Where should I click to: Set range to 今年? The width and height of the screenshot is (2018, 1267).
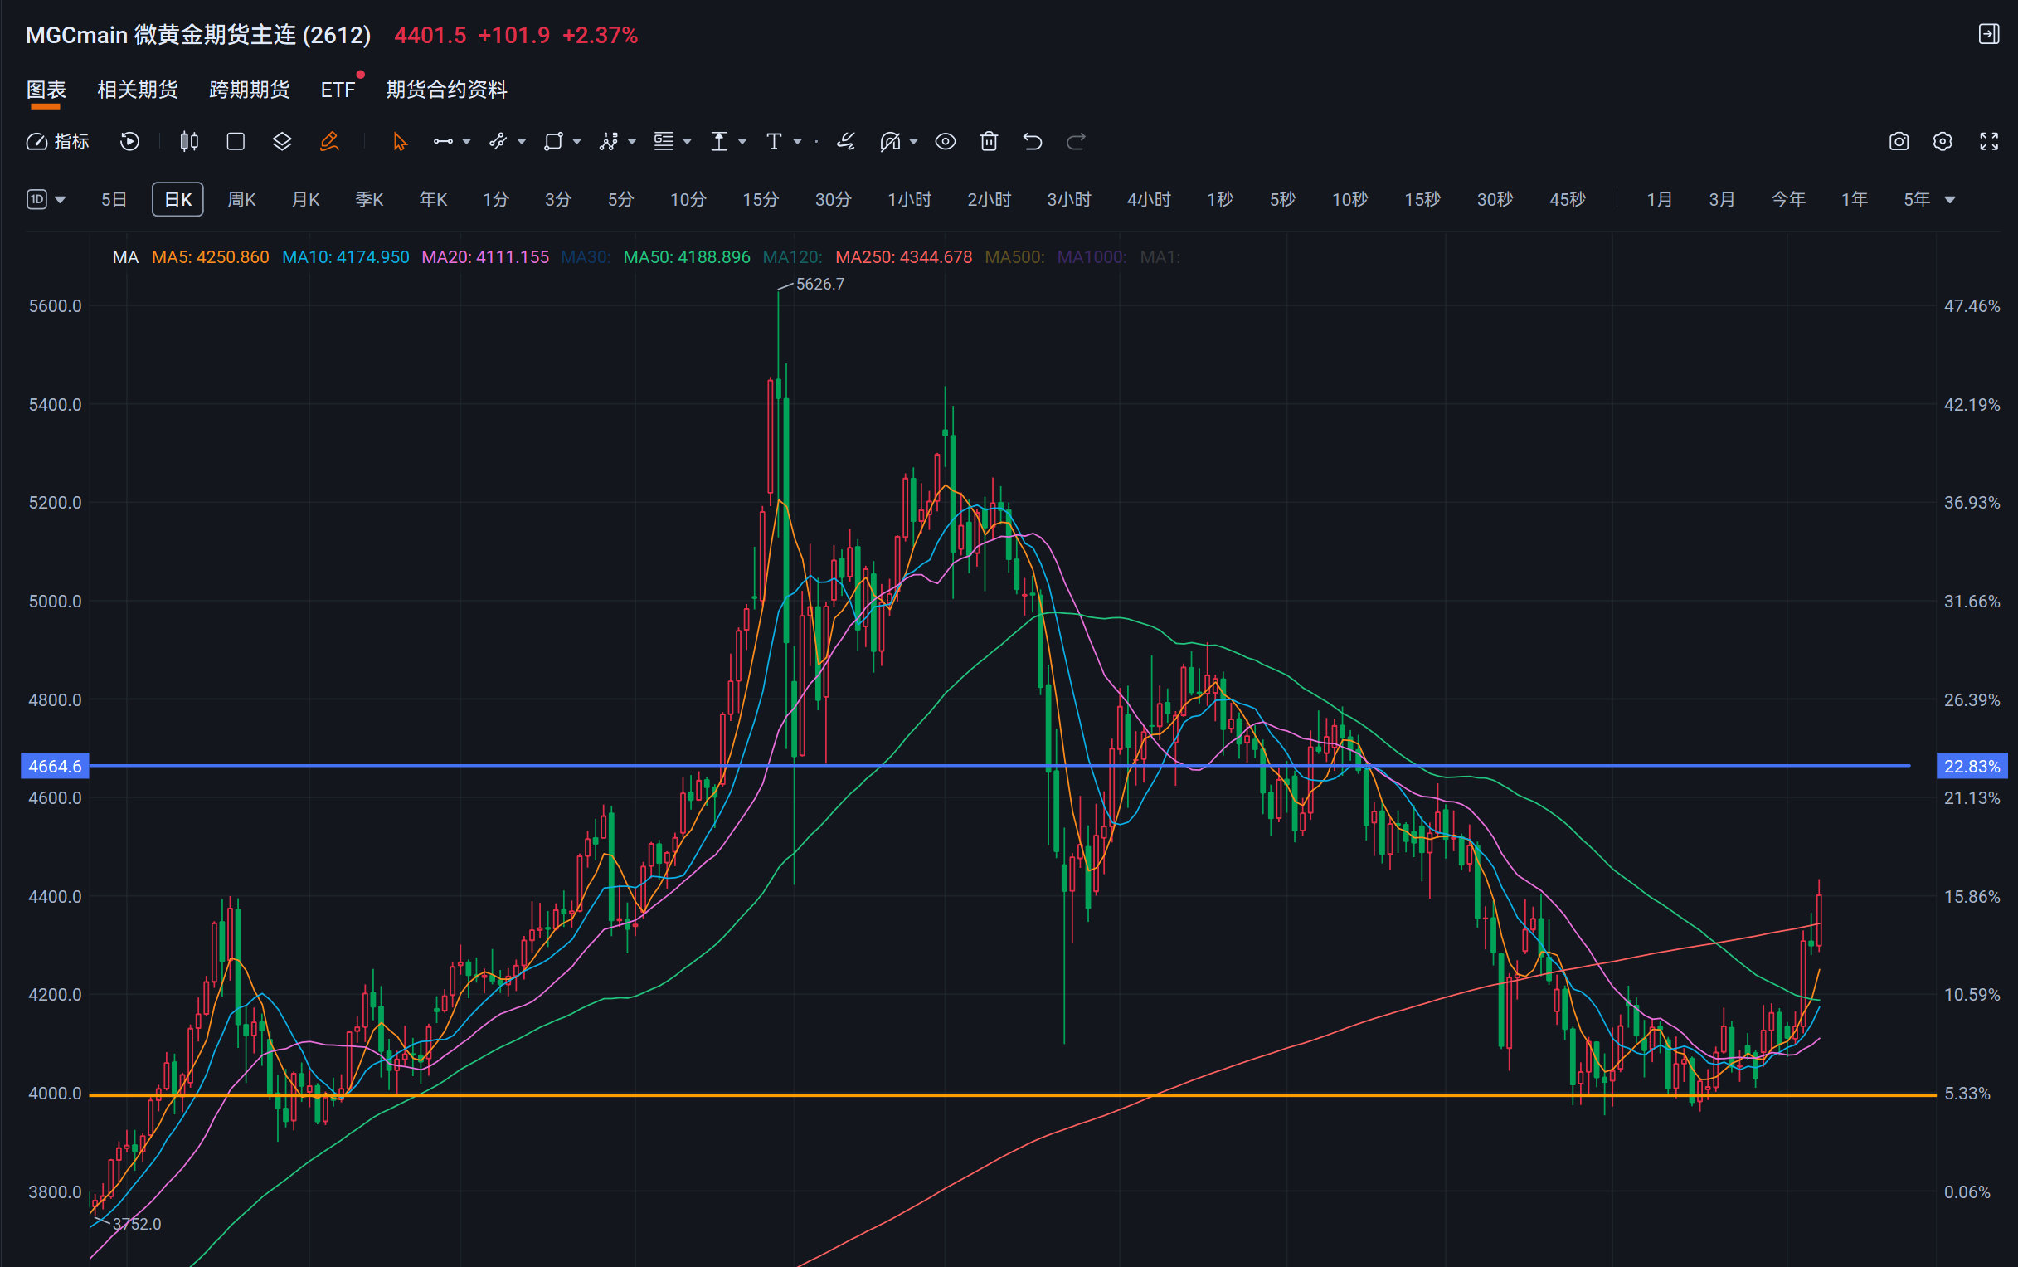point(1787,199)
